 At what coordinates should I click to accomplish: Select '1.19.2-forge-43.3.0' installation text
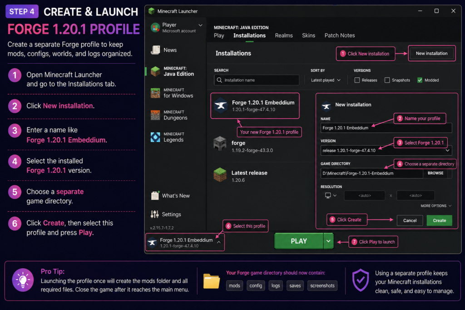coord(252,151)
